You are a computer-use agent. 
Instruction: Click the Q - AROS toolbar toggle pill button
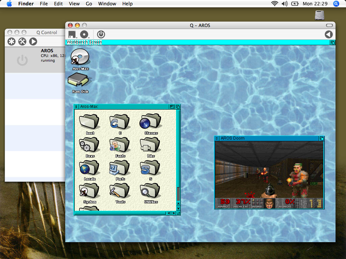[329, 25]
